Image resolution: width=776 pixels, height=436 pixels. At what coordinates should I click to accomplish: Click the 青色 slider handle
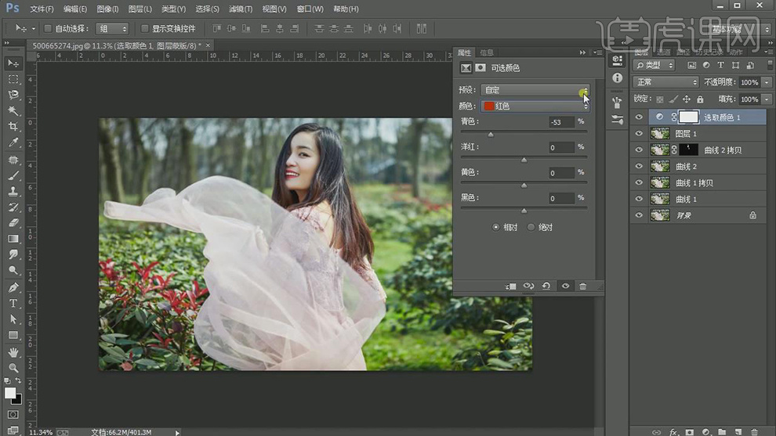491,135
